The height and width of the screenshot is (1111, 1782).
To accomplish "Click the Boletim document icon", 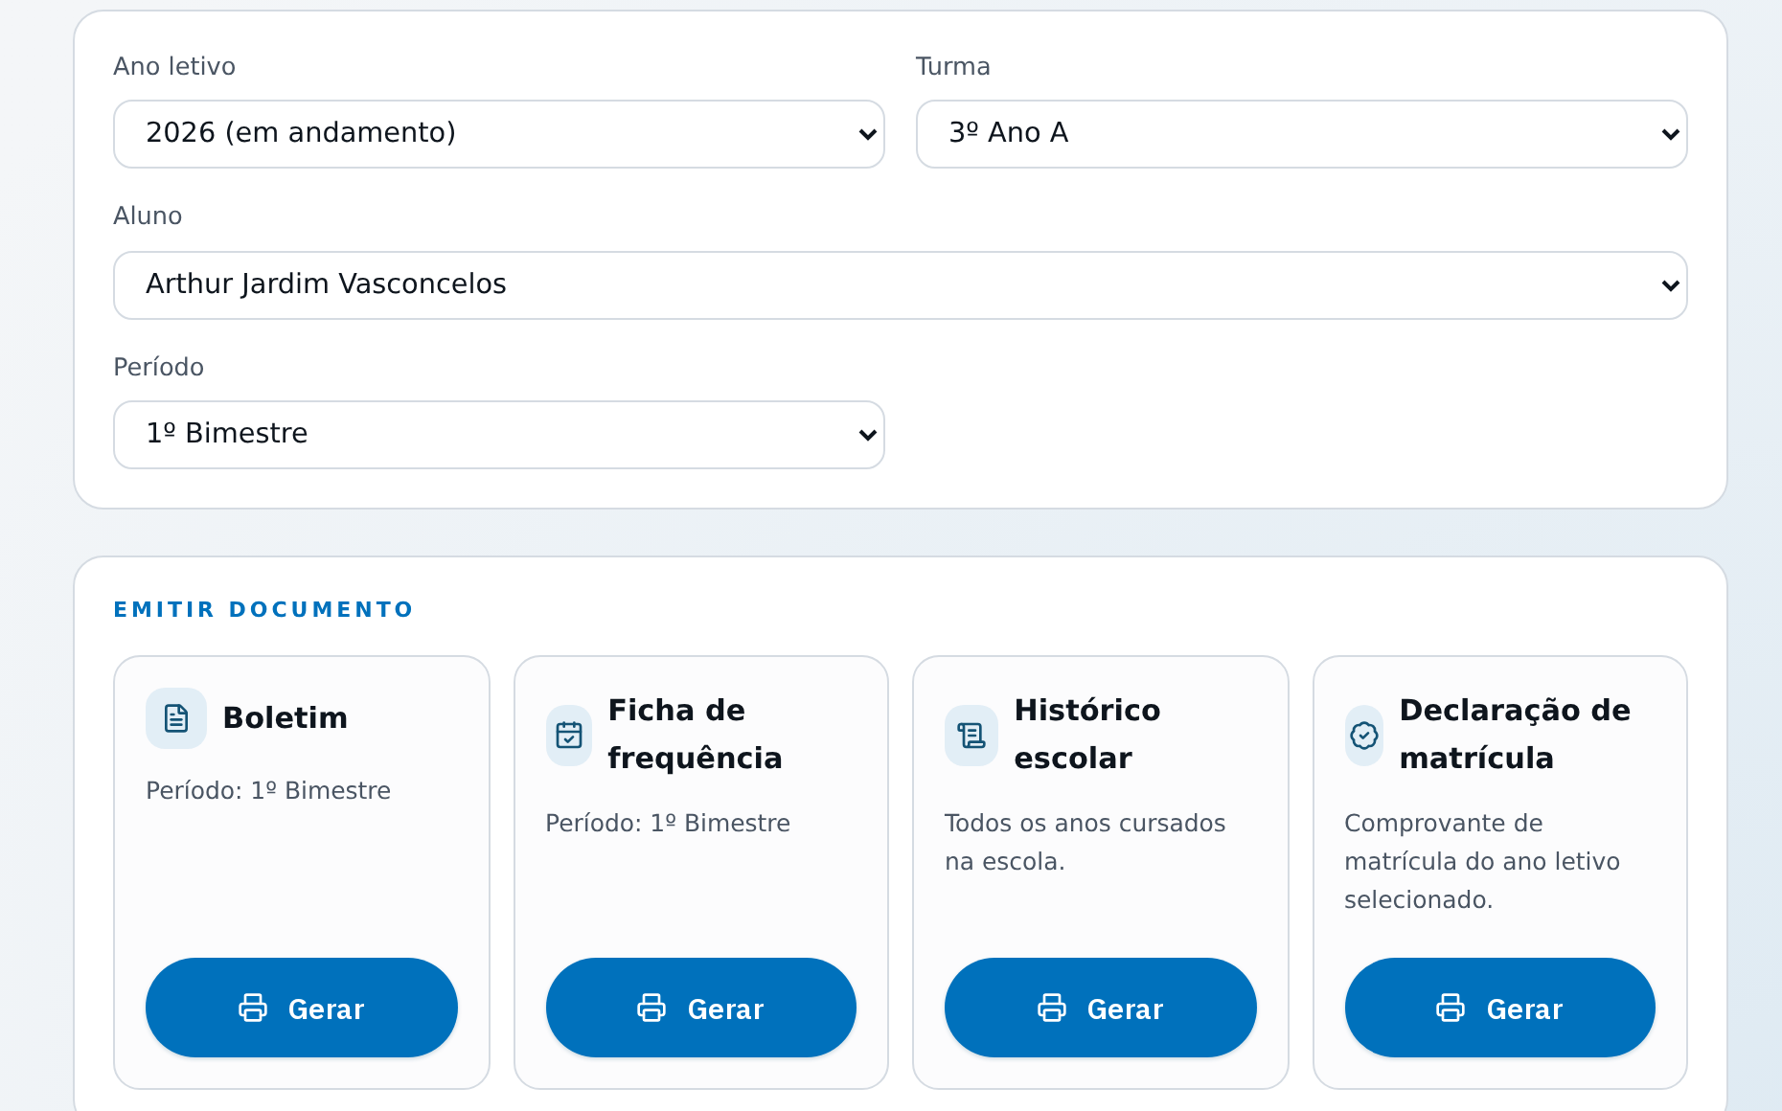I will (x=176, y=718).
